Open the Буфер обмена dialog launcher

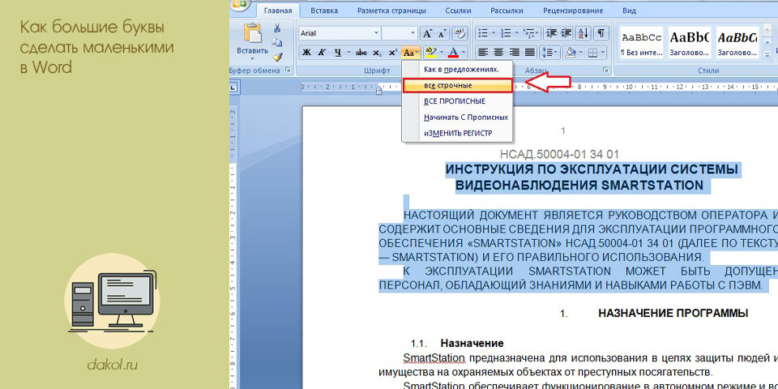[x=287, y=71]
